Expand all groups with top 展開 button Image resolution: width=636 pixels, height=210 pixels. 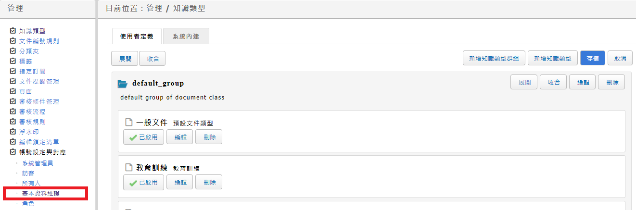click(x=125, y=59)
